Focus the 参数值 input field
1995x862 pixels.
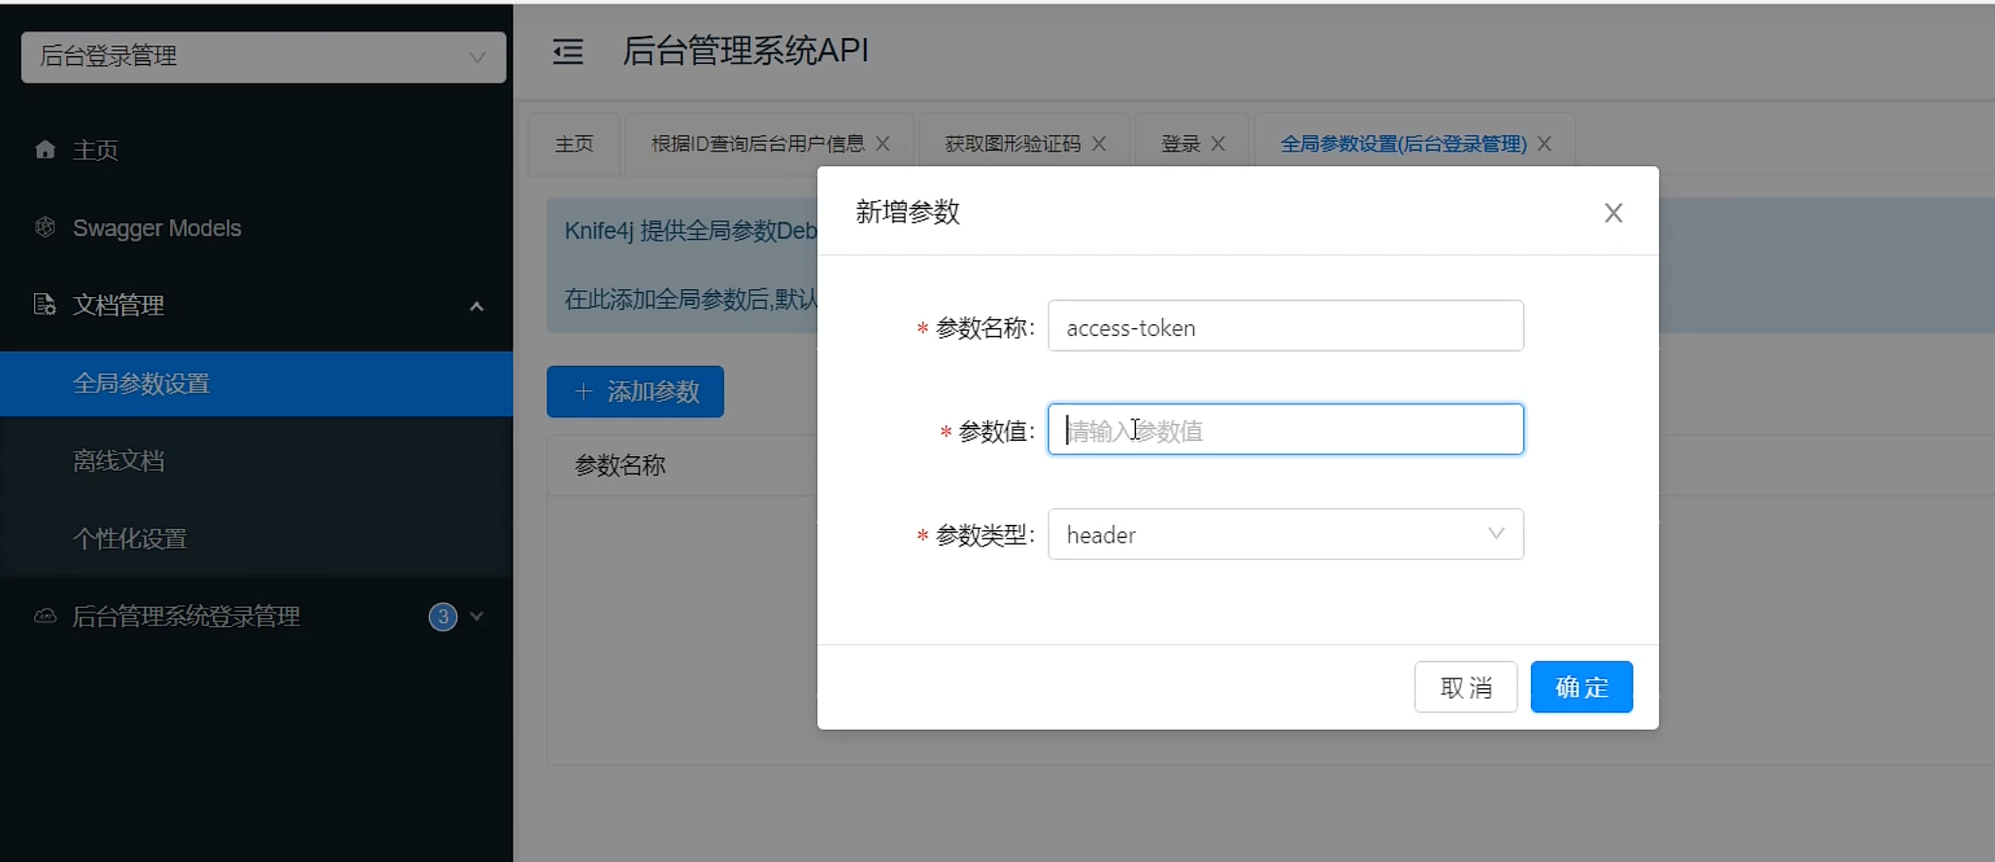1285,429
